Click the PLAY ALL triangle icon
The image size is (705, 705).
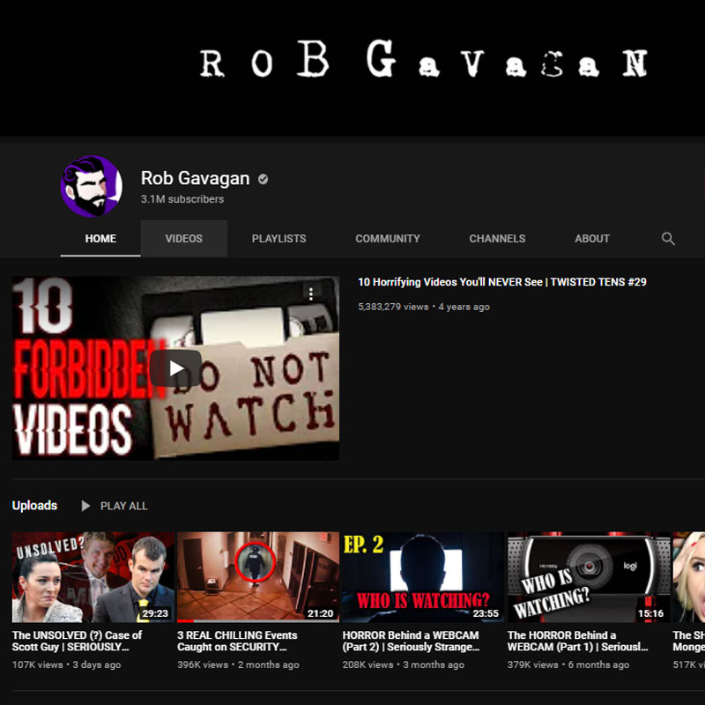pyautogui.click(x=85, y=506)
